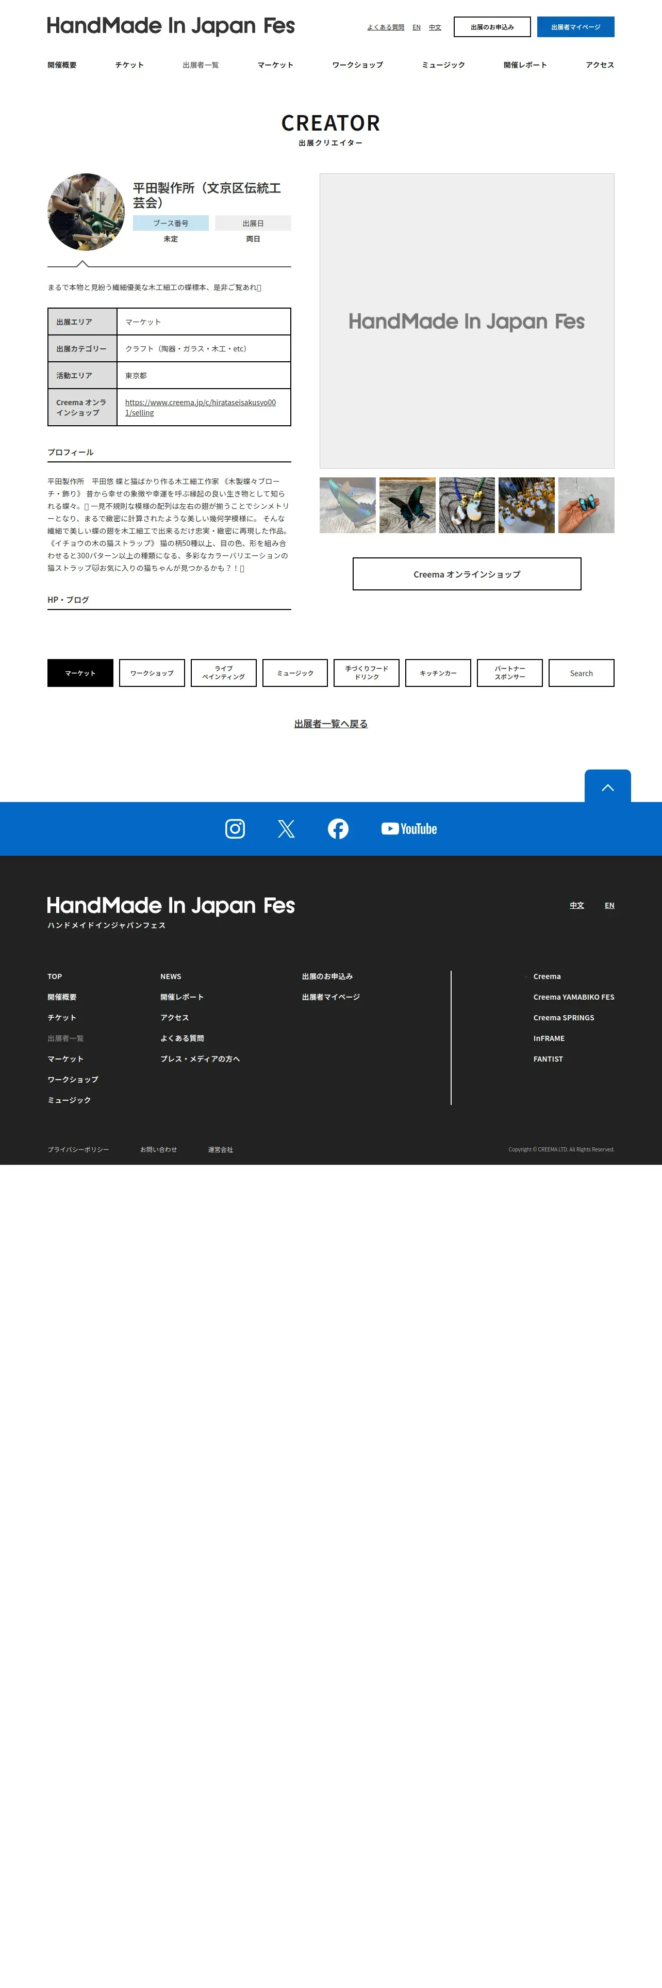The image size is (662, 1988).
Task: Select the ミュージック category tab
Action: tap(295, 673)
